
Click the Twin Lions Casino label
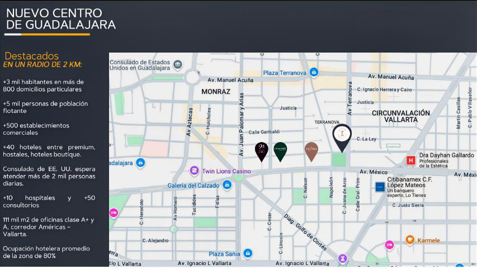226,171
